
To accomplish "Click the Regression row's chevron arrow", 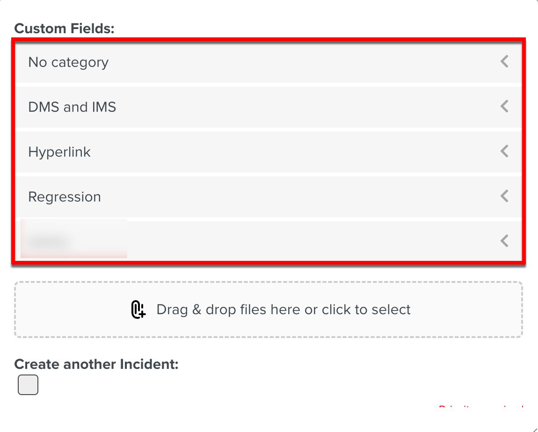I will [504, 196].
